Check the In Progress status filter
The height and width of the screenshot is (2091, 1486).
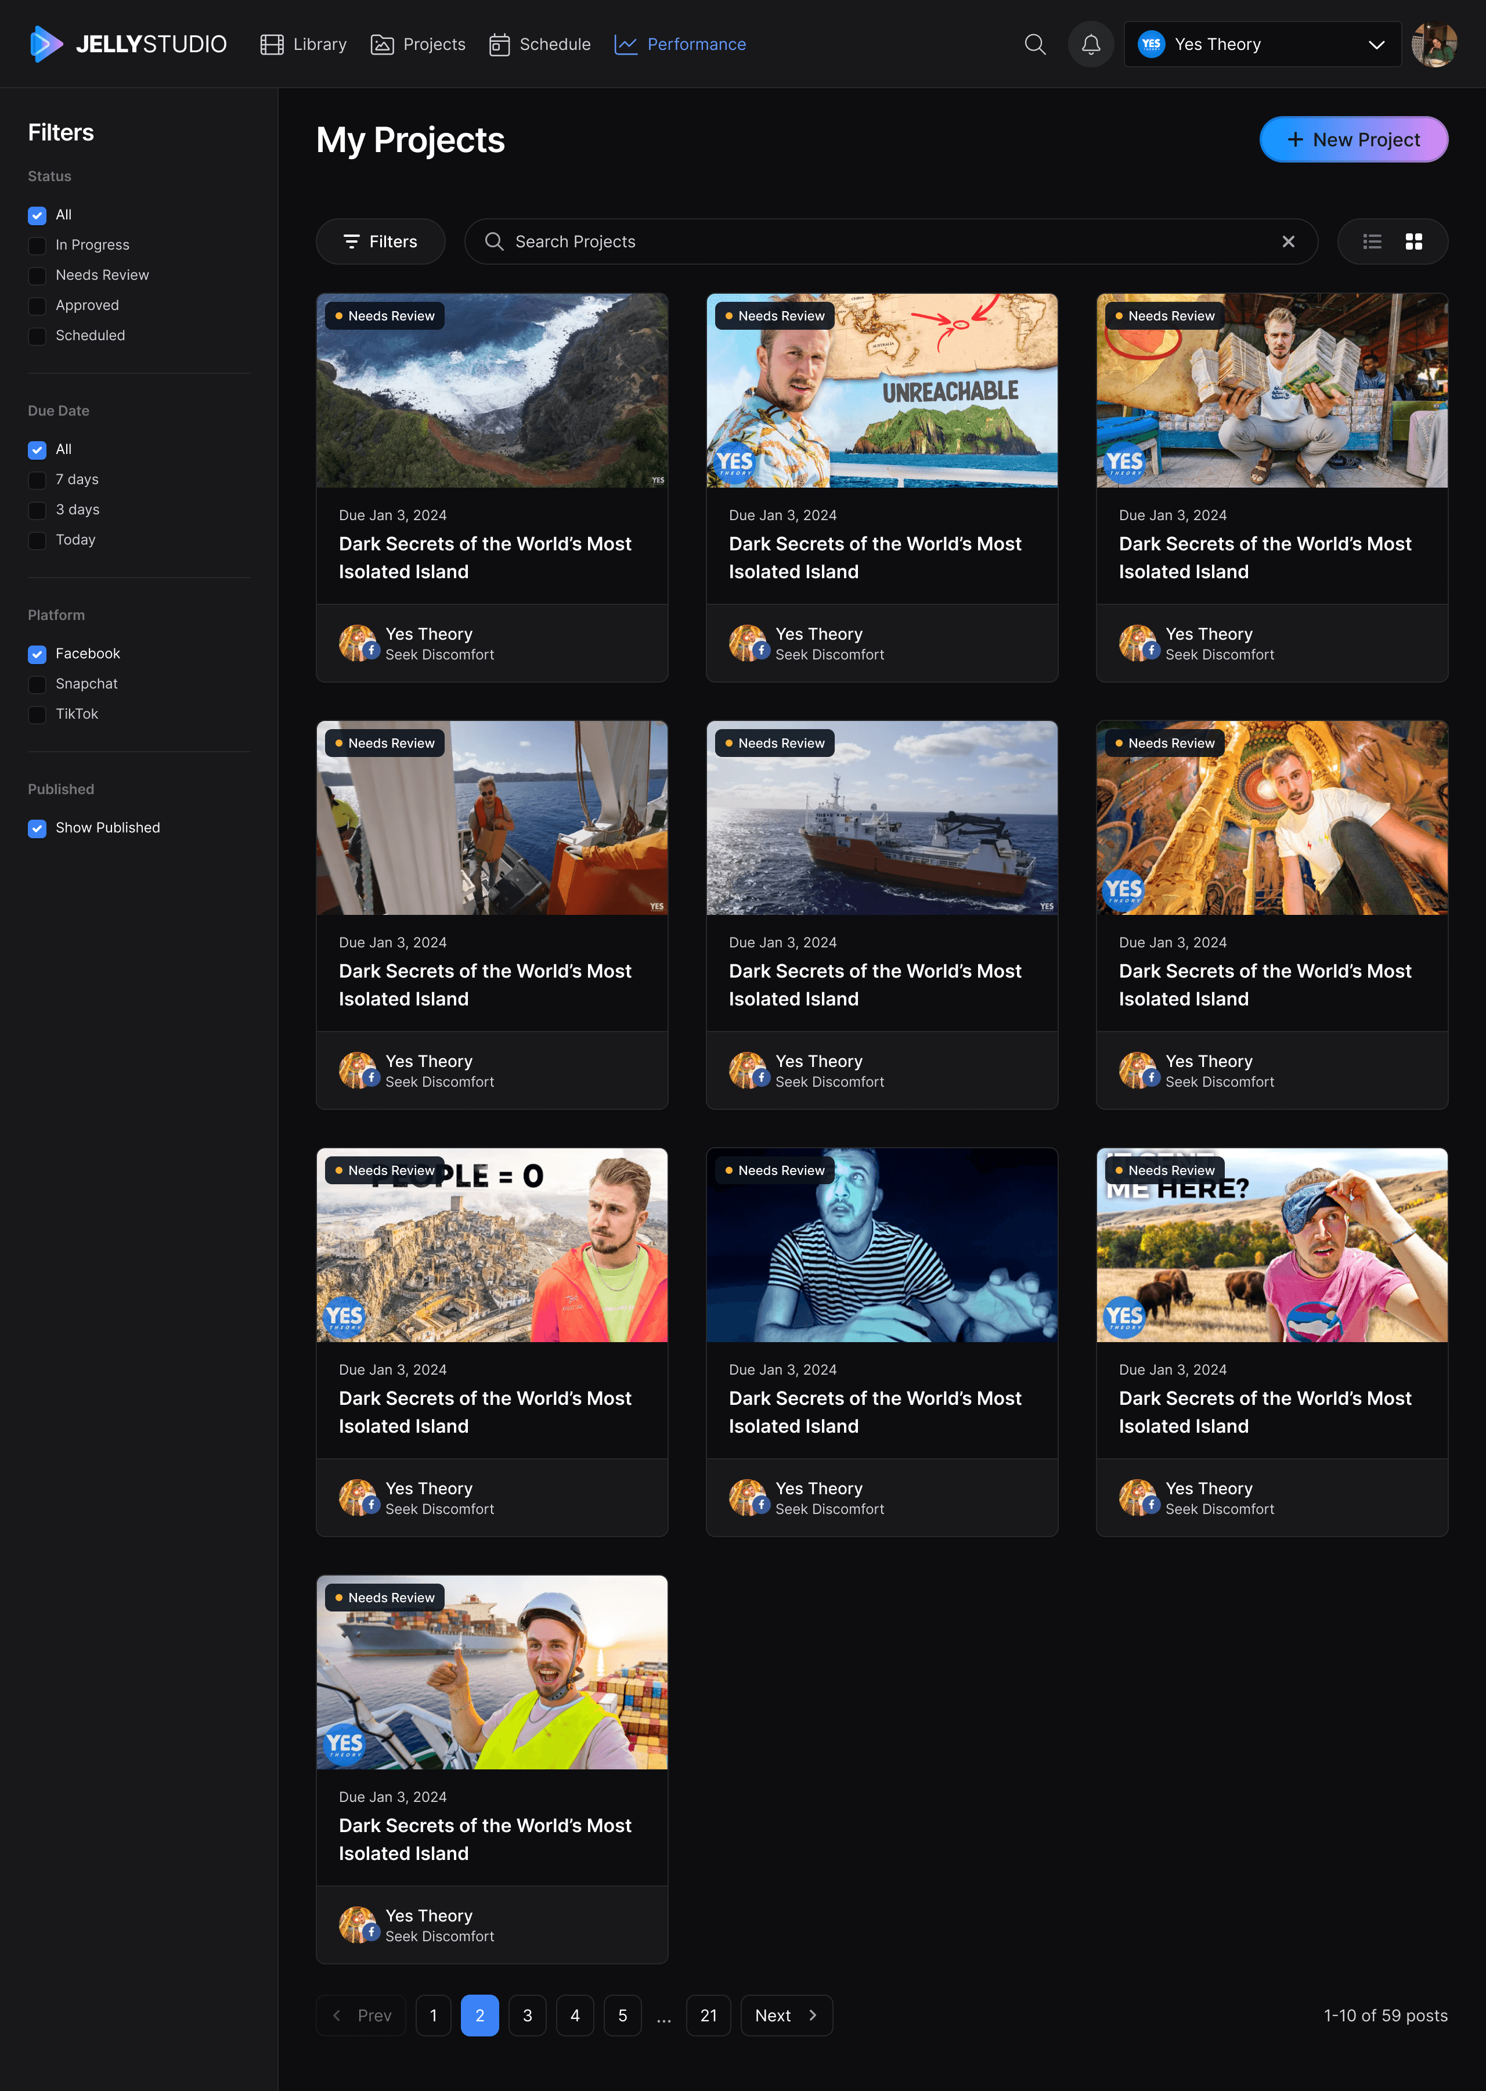[x=37, y=245]
